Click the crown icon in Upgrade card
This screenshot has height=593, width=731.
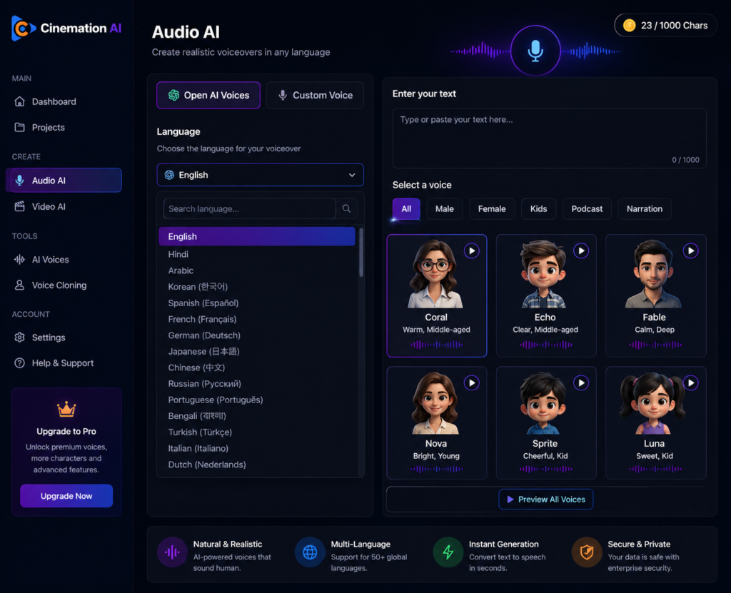click(66, 409)
